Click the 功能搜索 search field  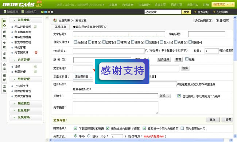pyautogui.click(x=163, y=12)
